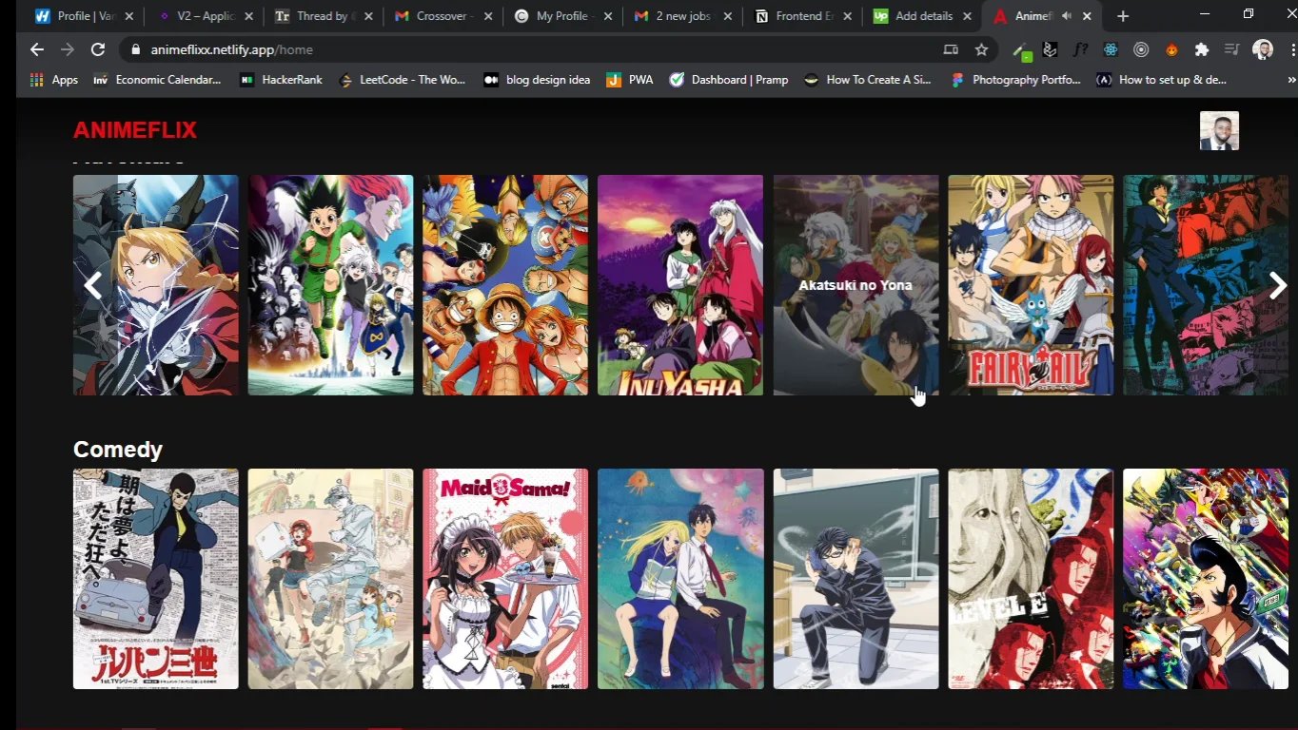Open the Level E poster
Screen dimensions: 1298x730
(x=1031, y=579)
